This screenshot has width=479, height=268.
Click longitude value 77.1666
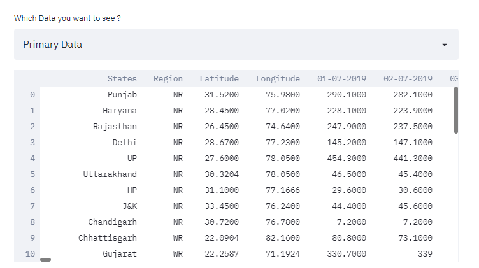tap(283, 190)
